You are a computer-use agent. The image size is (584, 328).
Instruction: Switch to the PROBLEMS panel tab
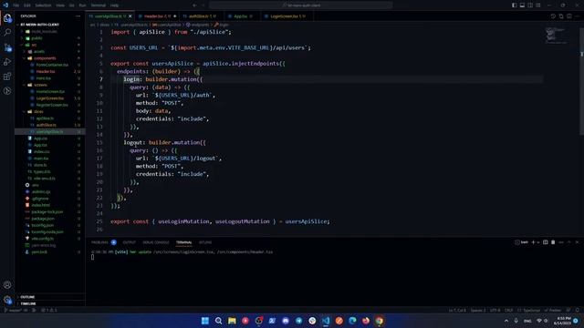tap(99, 242)
